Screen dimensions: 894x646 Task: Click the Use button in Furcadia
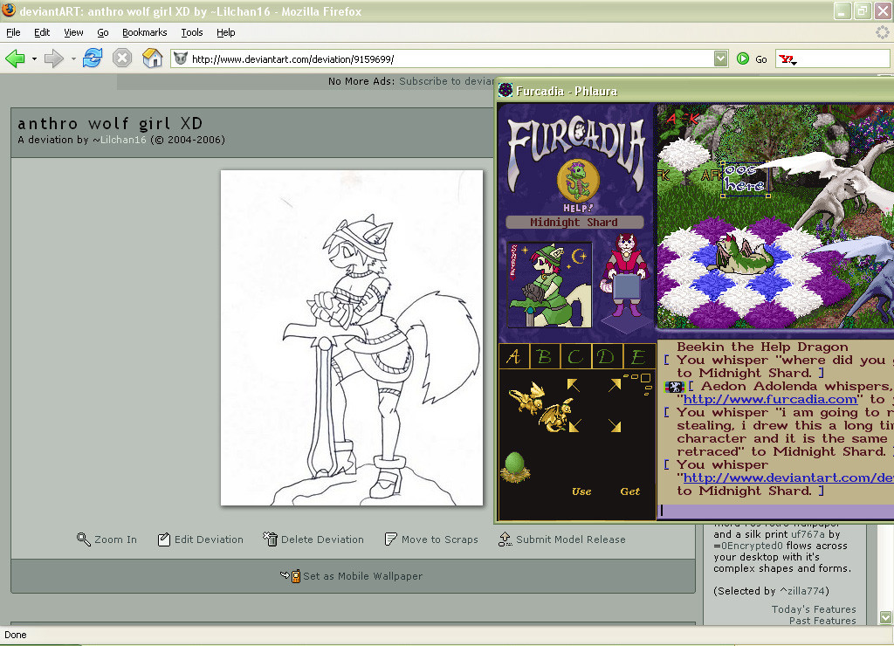[x=581, y=491]
